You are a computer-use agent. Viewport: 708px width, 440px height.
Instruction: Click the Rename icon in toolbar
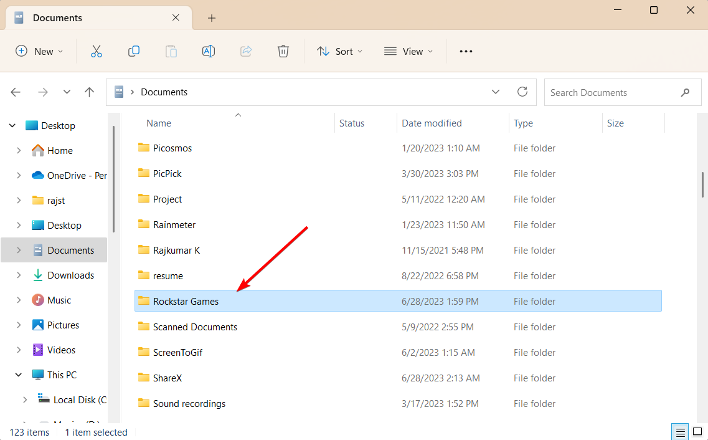pyautogui.click(x=208, y=51)
